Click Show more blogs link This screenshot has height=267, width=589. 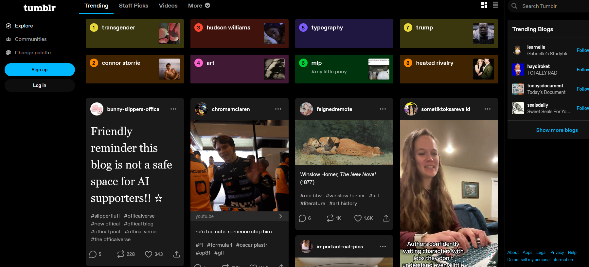click(x=557, y=130)
